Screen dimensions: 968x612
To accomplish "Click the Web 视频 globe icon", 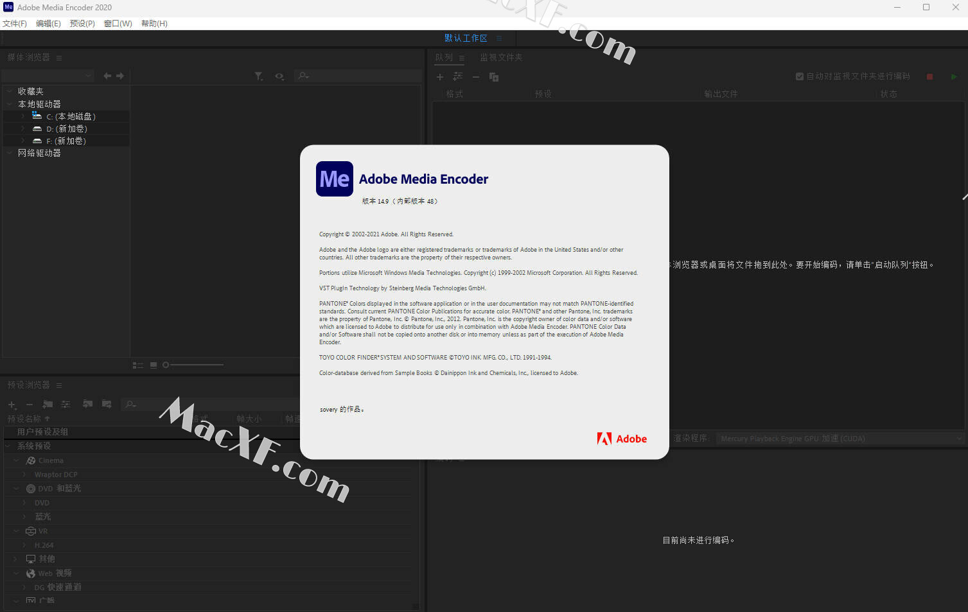I will [30, 573].
